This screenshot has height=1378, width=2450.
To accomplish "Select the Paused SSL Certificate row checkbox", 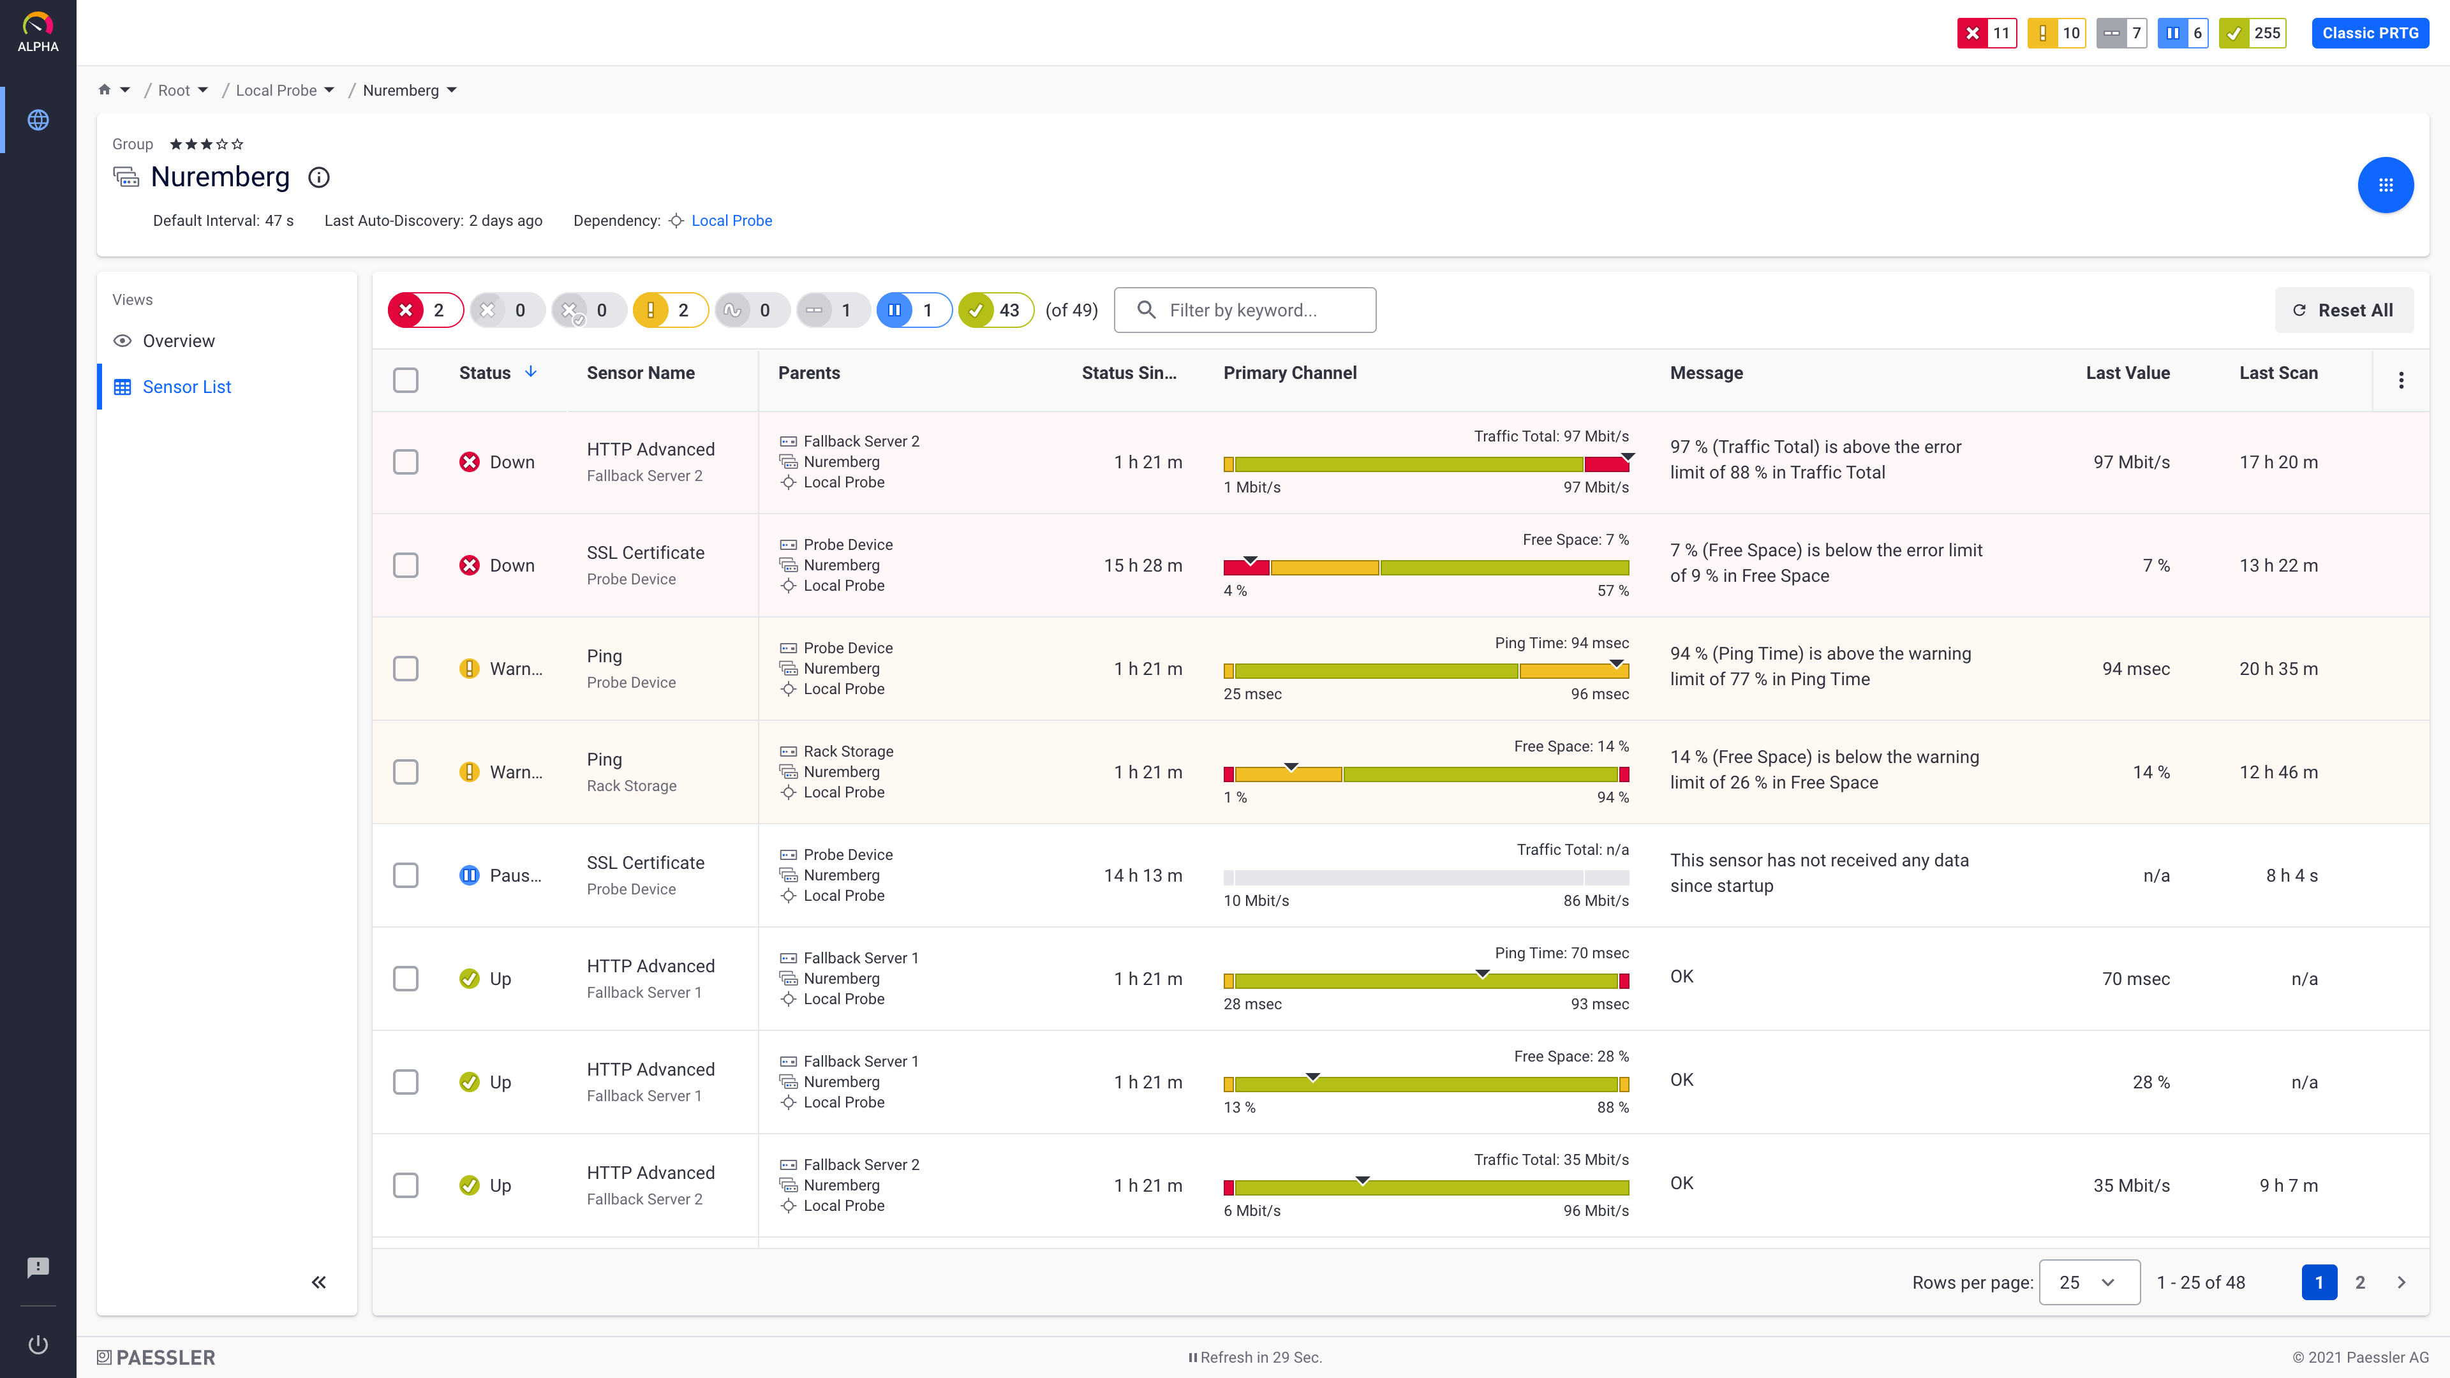I will pyautogui.click(x=406, y=876).
